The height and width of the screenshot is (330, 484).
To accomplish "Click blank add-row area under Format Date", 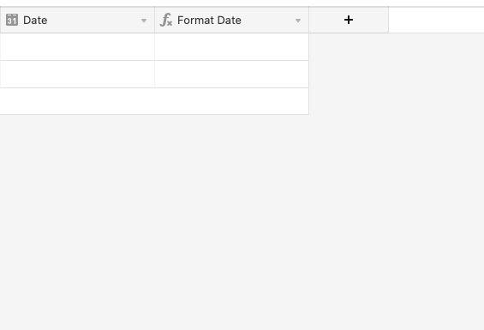I will tap(231, 101).
